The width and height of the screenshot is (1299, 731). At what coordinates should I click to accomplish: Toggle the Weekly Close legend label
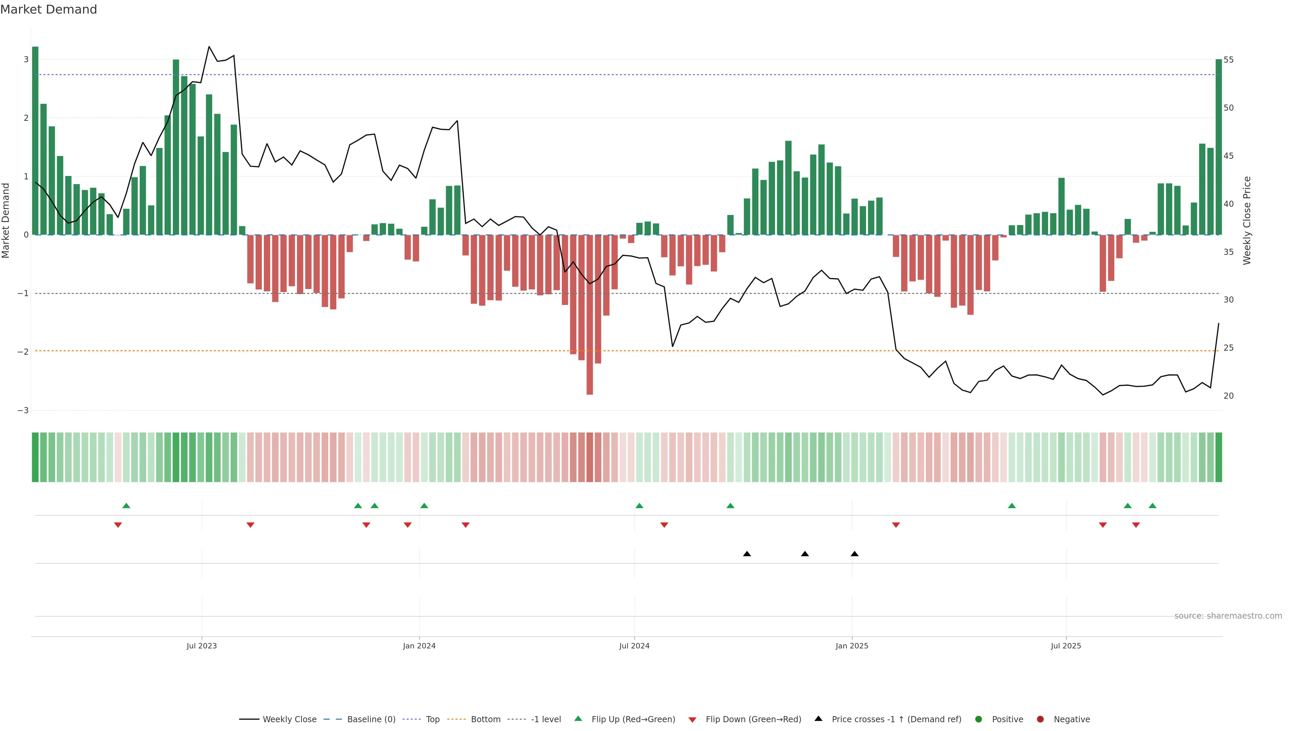click(x=290, y=719)
